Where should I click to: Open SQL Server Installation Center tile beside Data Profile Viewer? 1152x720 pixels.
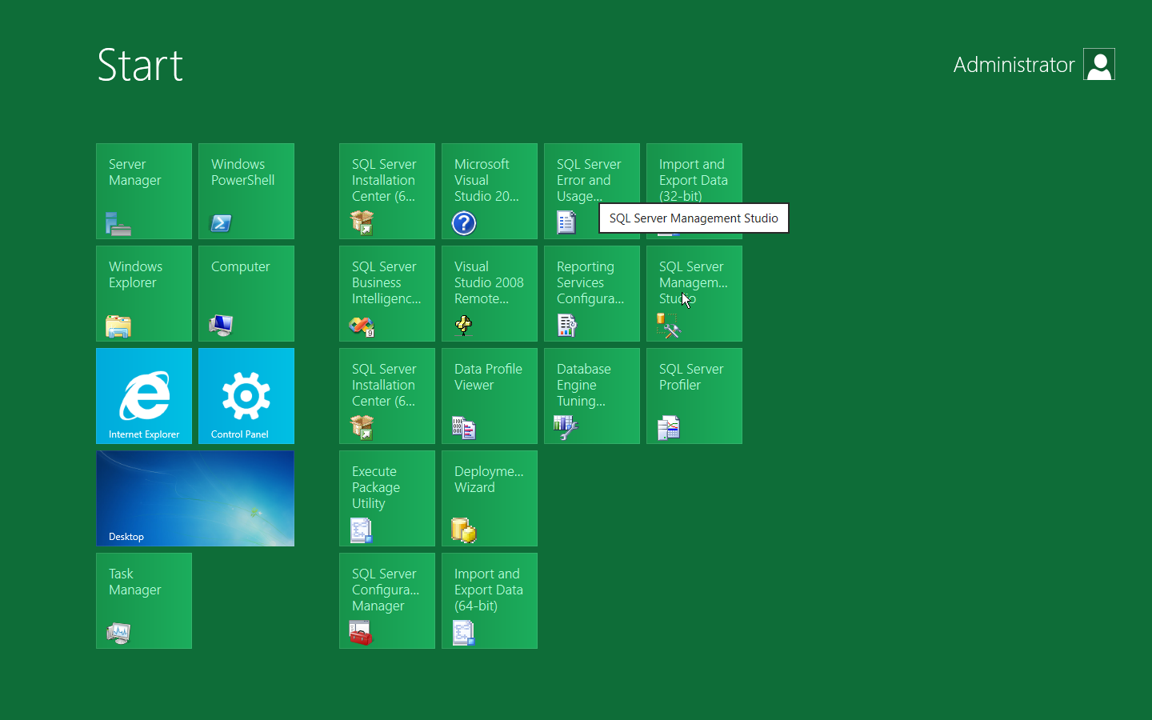387,396
